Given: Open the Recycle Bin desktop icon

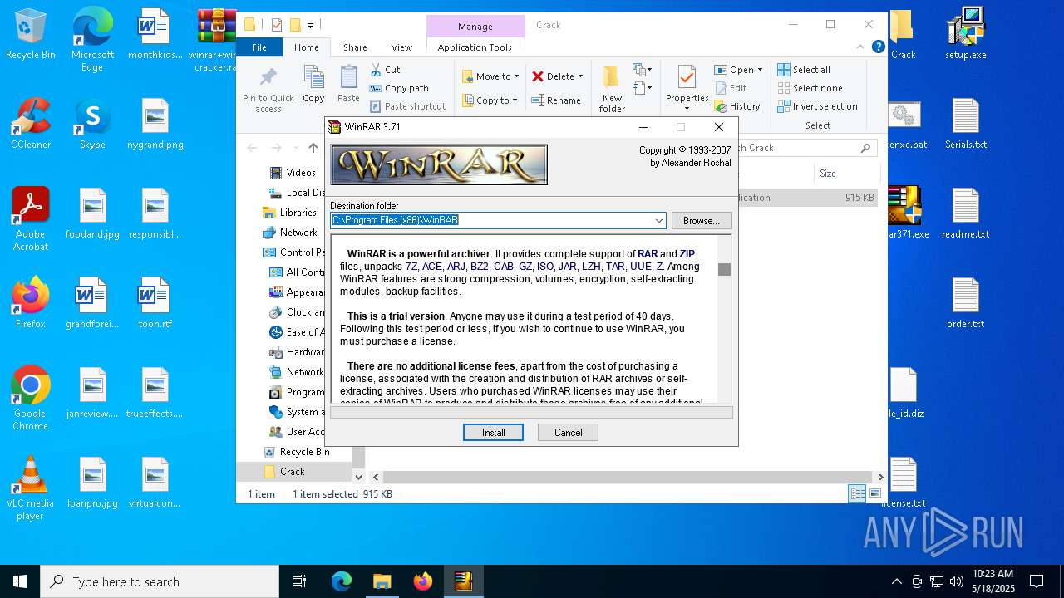Looking at the screenshot, I should click(x=31, y=35).
